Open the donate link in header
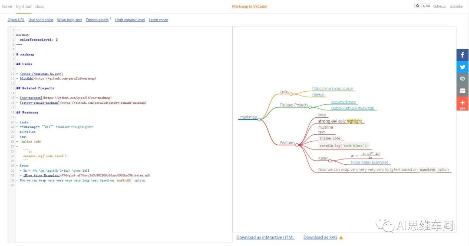This screenshot has height=246, width=469. pos(456,6)
